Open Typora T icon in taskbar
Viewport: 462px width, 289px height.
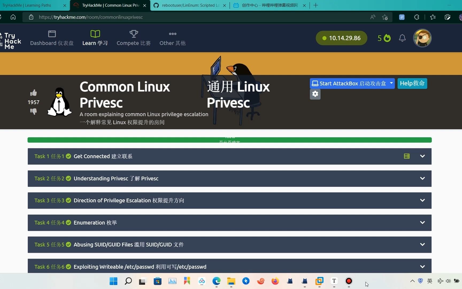point(334,281)
